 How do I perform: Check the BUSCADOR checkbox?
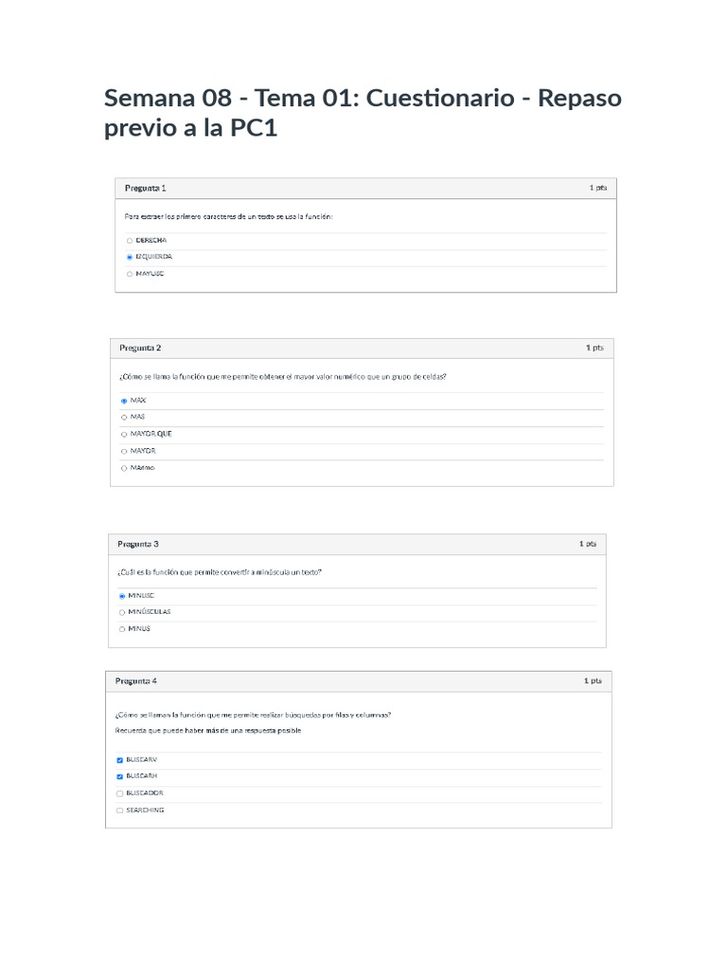pyautogui.click(x=119, y=793)
